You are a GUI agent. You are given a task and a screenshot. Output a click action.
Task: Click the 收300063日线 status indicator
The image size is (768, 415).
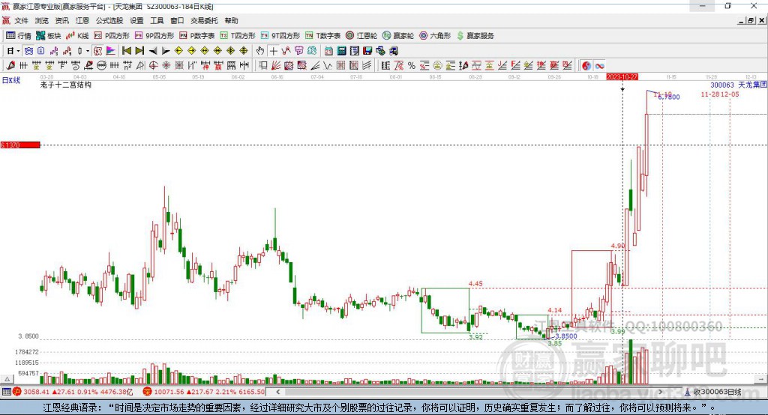tap(714, 392)
